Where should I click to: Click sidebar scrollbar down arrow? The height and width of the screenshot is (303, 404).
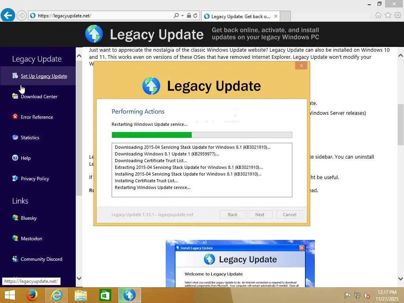click(x=79, y=278)
